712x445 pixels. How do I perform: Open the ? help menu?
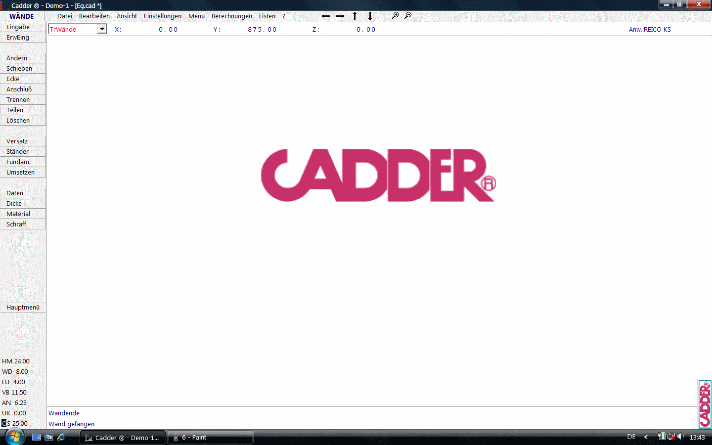(284, 16)
